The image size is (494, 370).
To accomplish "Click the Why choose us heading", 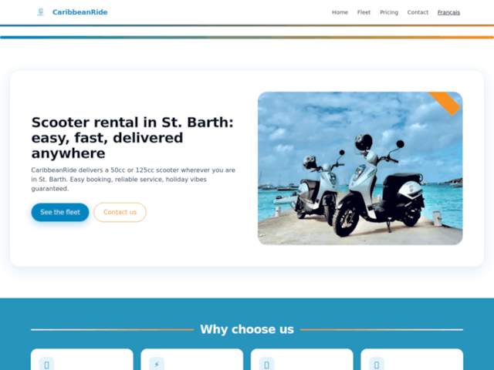I will click(247, 329).
